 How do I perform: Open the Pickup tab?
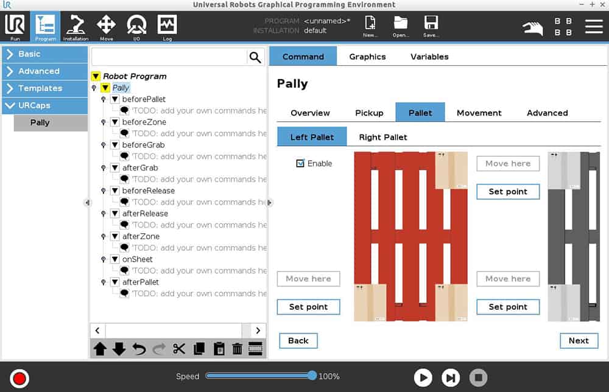[369, 113]
